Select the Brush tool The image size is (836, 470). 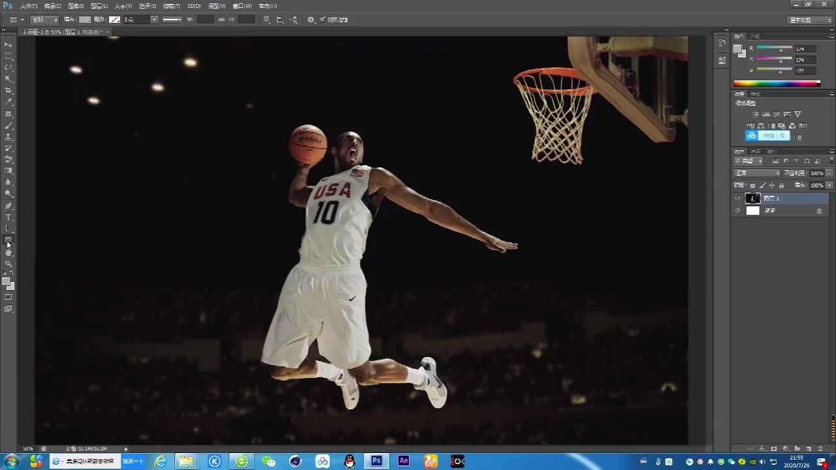point(8,125)
